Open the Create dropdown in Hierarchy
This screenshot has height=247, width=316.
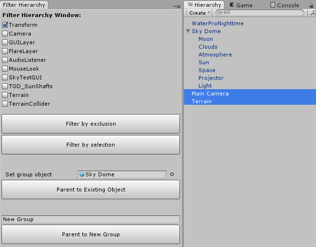click(x=199, y=13)
